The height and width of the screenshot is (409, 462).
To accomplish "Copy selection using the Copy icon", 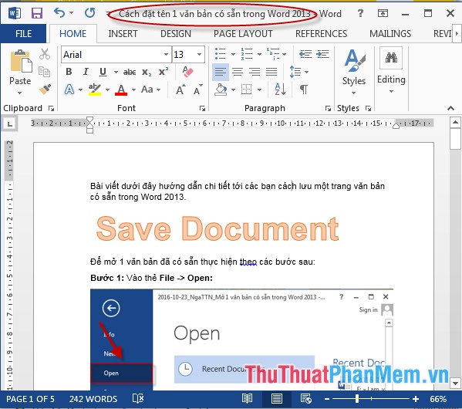I will click(45, 71).
